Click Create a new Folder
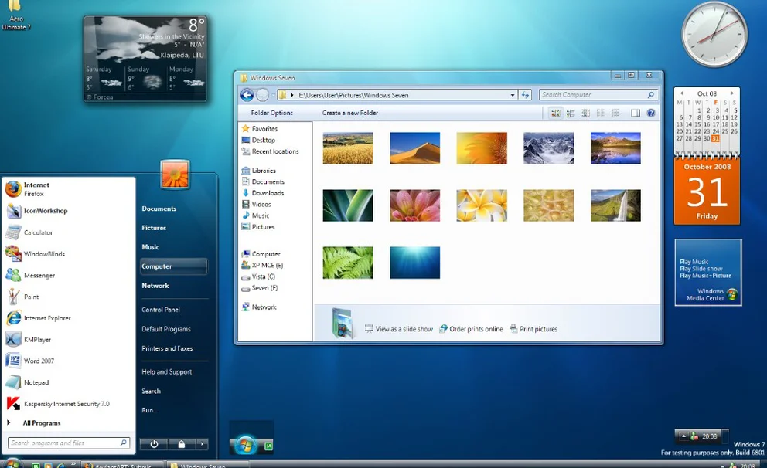The width and height of the screenshot is (767, 468). pyautogui.click(x=350, y=113)
